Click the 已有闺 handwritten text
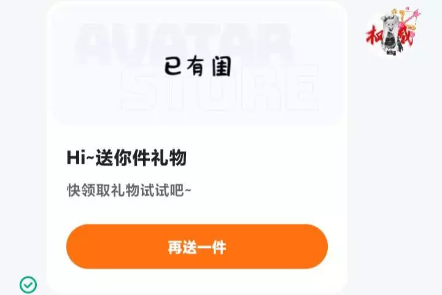The height and width of the screenshot is (295, 442). click(198, 66)
